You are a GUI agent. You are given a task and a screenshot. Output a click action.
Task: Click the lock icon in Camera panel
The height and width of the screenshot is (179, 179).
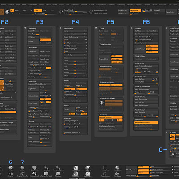(x=172, y=155)
